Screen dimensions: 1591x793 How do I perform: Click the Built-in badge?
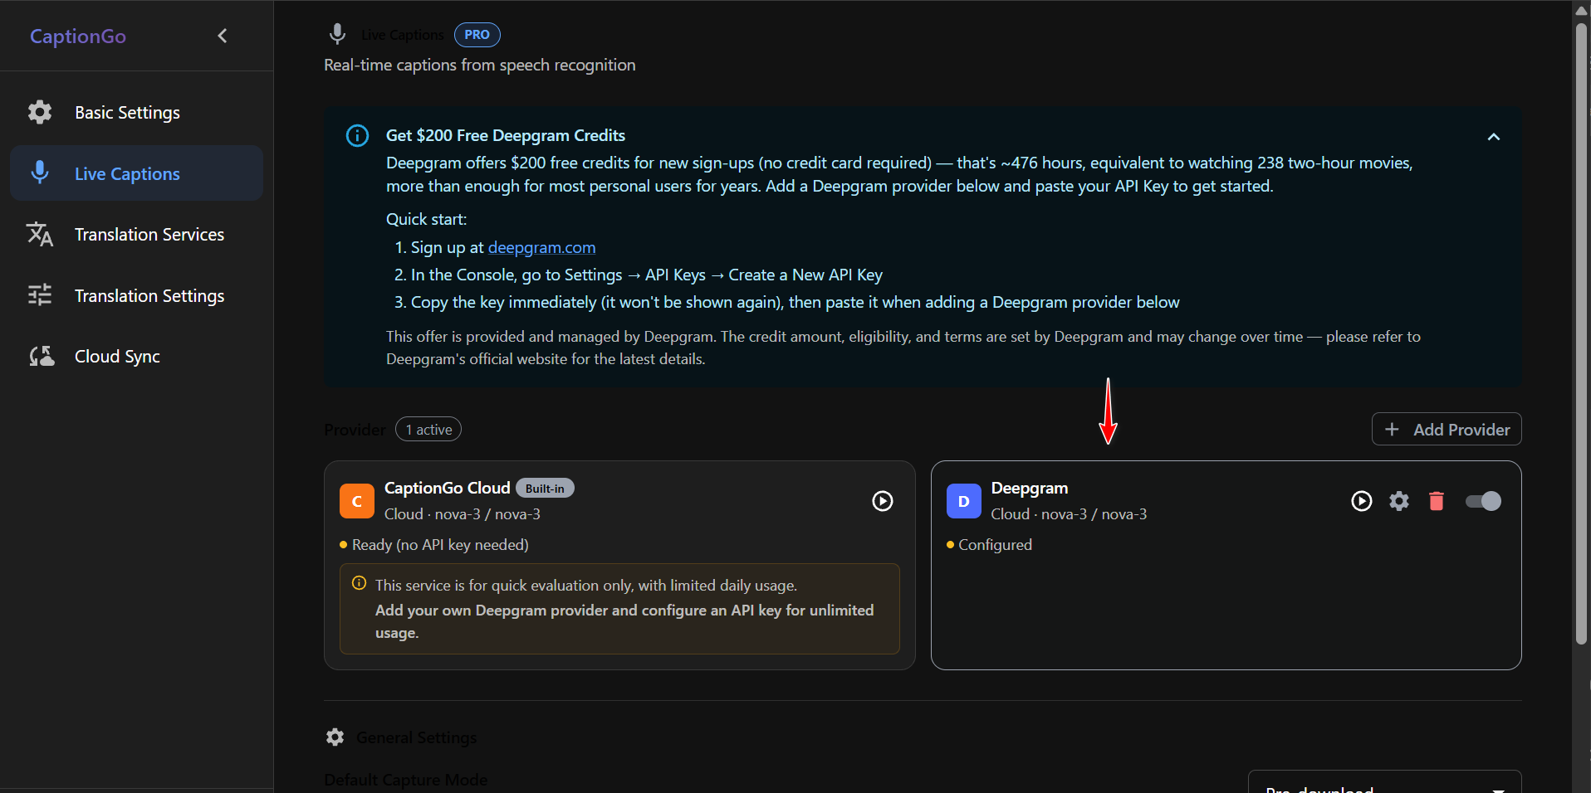click(x=545, y=489)
